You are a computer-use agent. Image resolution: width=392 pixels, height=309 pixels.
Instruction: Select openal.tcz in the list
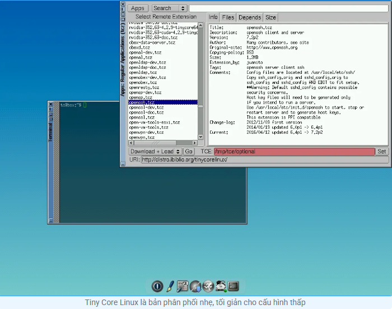(x=163, y=58)
